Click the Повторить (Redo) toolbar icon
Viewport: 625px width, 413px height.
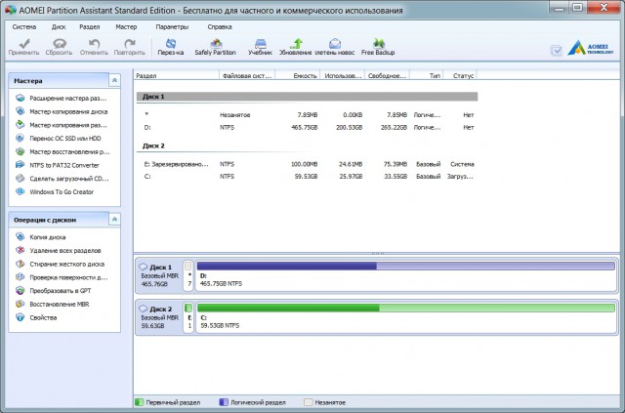(130, 47)
